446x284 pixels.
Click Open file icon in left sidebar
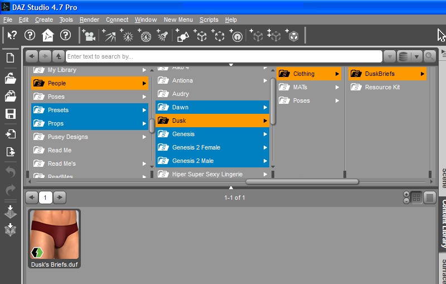point(11,78)
